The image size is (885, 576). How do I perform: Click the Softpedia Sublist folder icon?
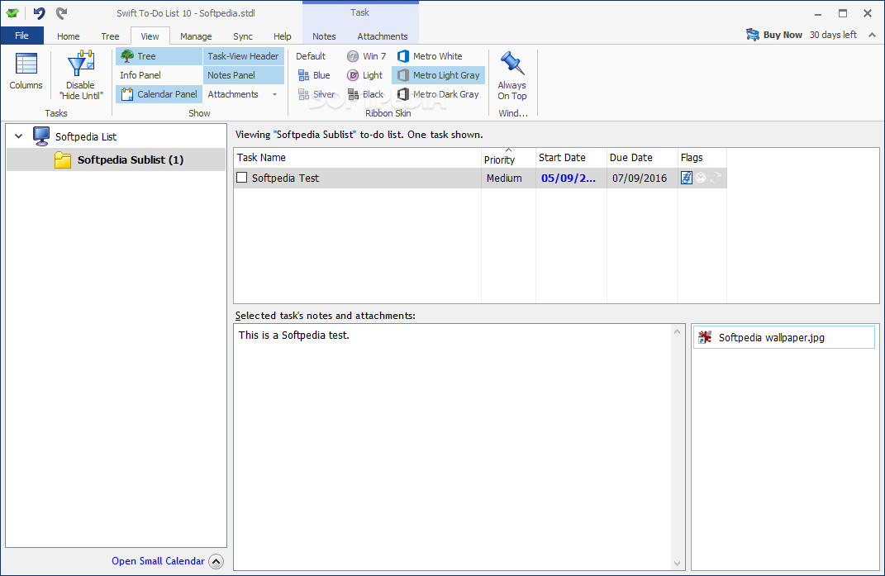pos(63,159)
